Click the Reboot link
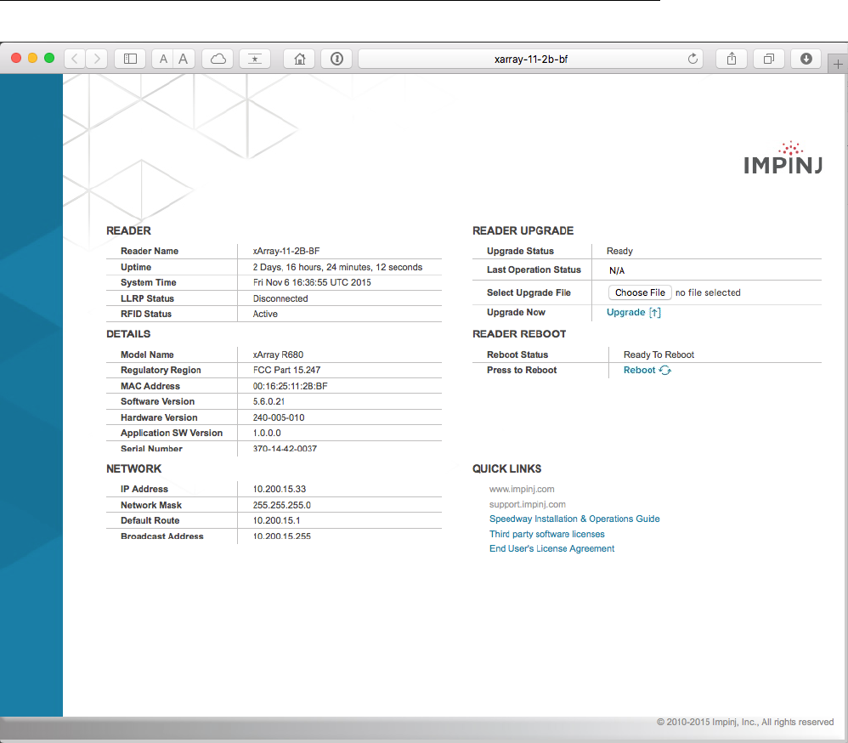 coord(647,370)
